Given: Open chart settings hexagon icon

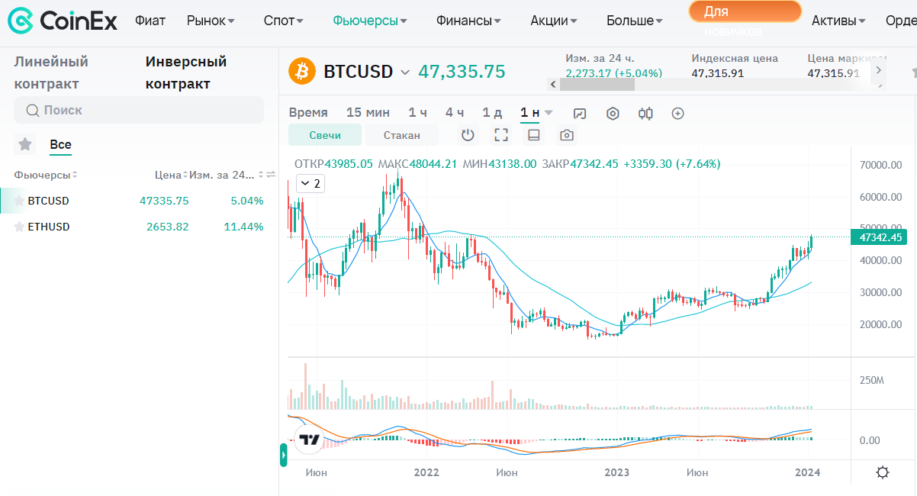Looking at the screenshot, I should click(613, 114).
